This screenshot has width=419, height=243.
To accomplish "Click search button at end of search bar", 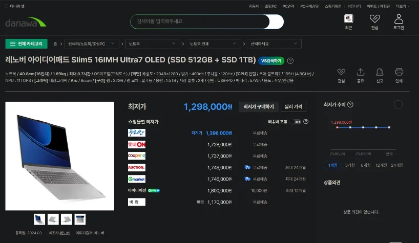I will pos(277,21).
